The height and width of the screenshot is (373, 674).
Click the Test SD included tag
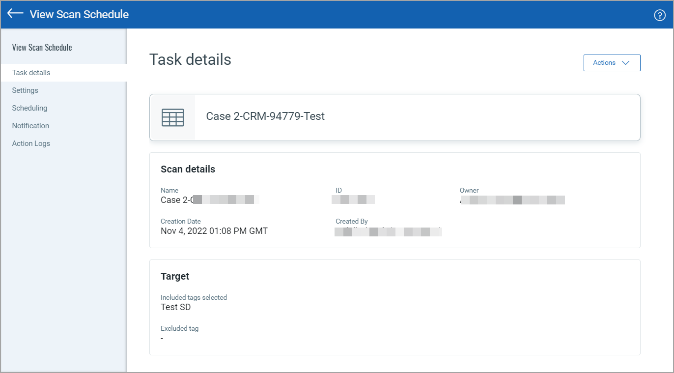pyautogui.click(x=175, y=307)
